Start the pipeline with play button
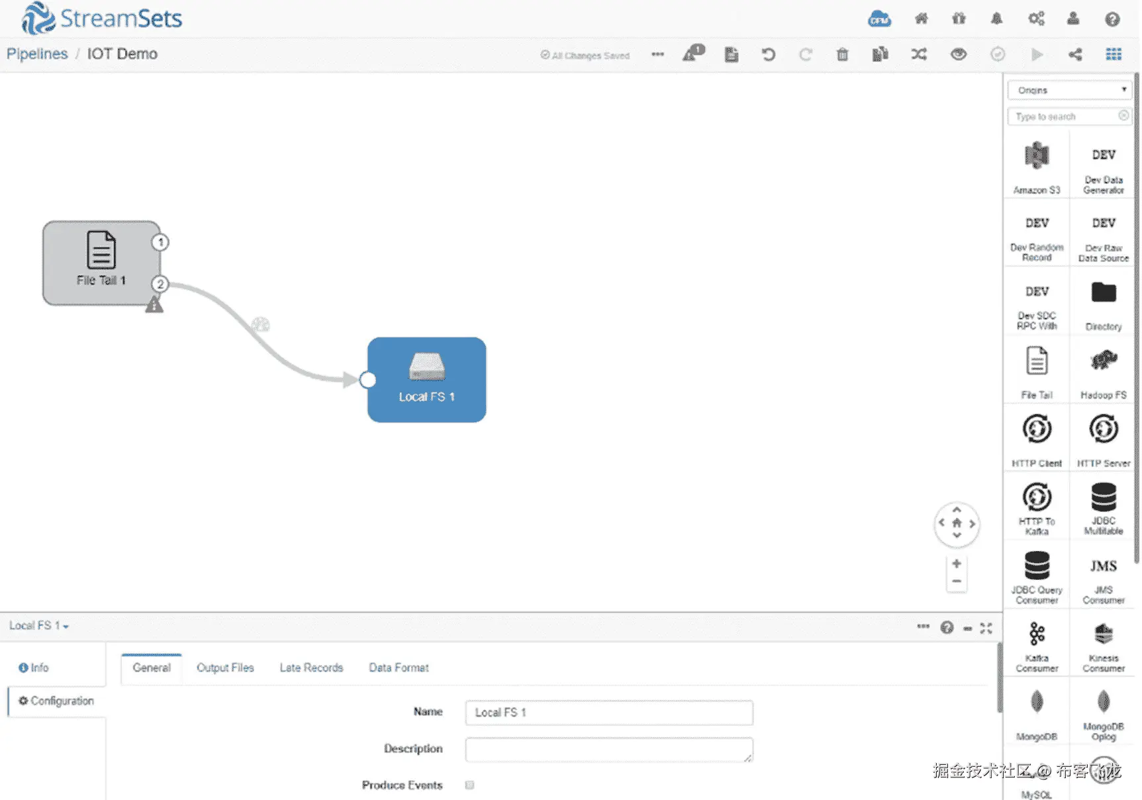1142x800 pixels. tap(1037, 54)
